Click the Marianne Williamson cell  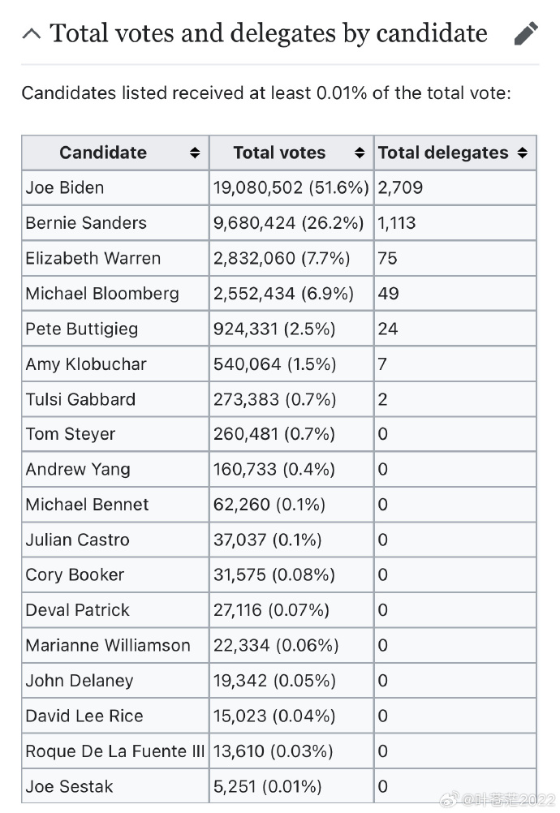click(115, 646)
